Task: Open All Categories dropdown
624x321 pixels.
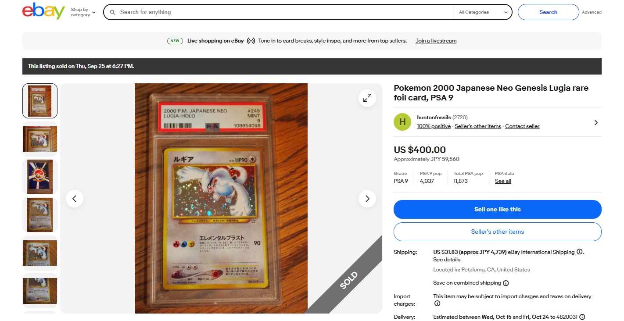Action: (483, 12)
